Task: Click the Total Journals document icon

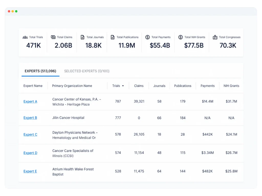Action: (x=83, y=37)
